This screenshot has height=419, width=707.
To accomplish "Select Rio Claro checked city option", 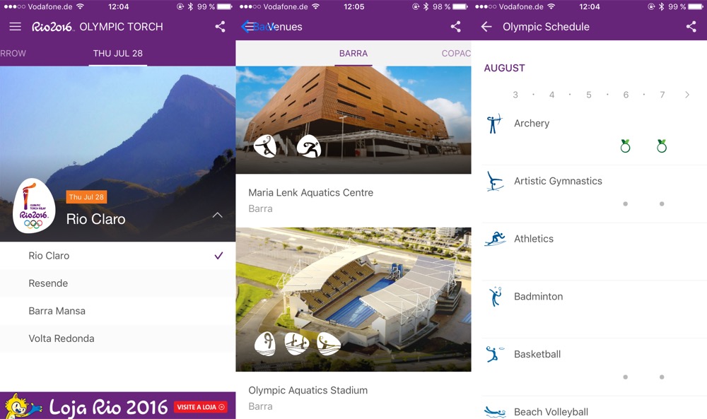I will pyautogui.click(x=117, y=256).
